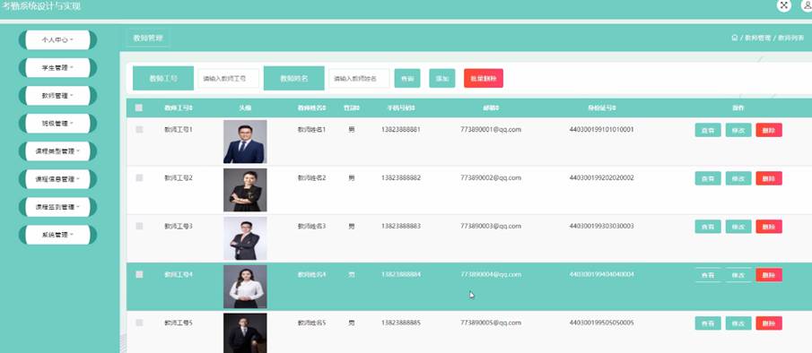Open avatar photo of 教师姓名1

(x=245, y=142)
